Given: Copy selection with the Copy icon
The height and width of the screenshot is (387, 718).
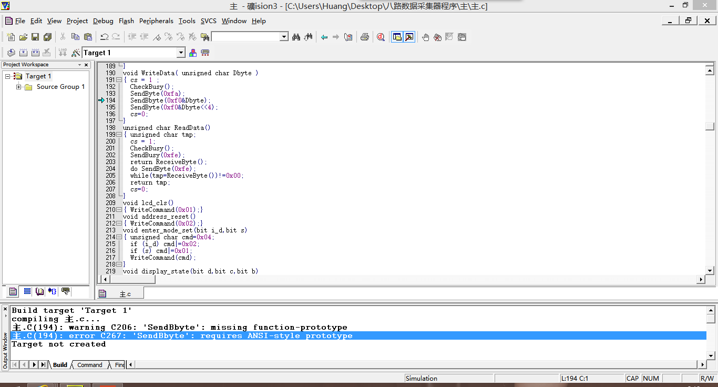Looking at the screenshot, I should [x=75, y=37].
